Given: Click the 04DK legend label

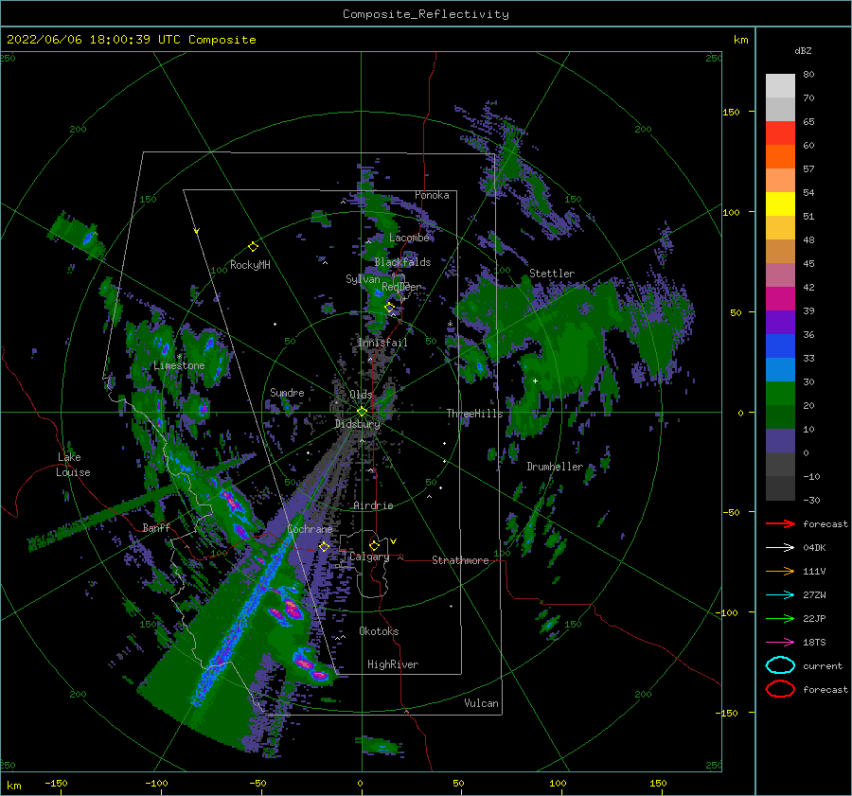Looking at the screenshot, I should point(814,547).
